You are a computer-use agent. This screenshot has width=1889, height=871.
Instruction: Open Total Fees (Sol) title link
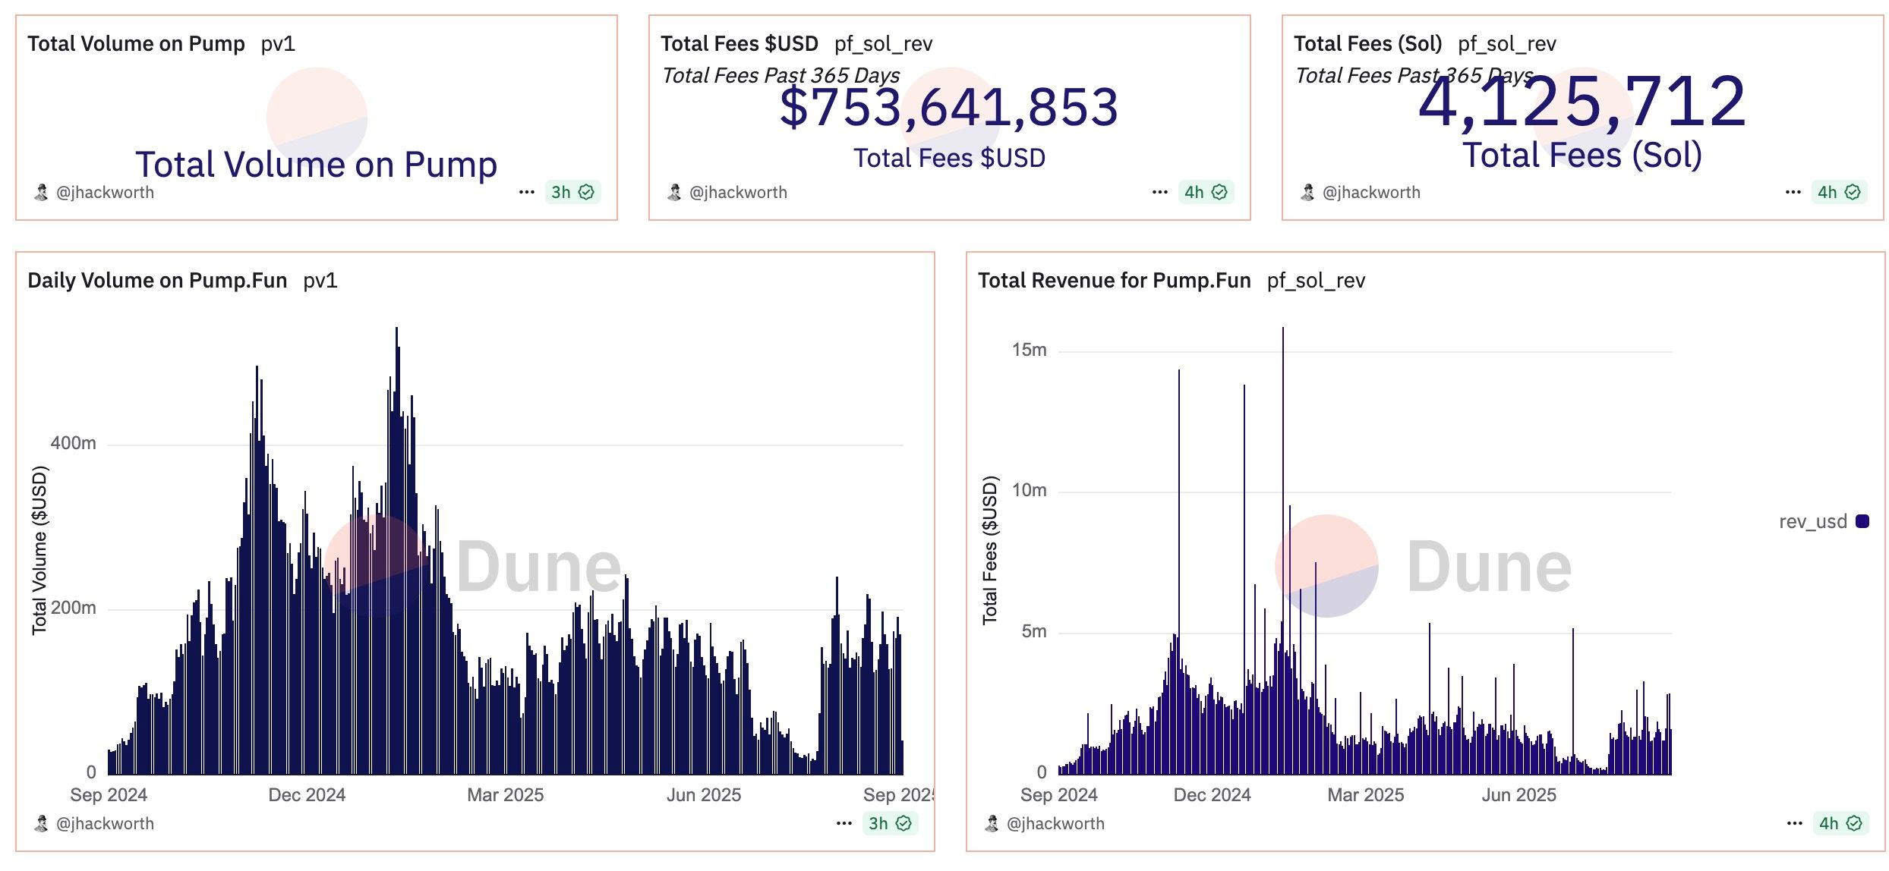click(x=1368, y=44)
